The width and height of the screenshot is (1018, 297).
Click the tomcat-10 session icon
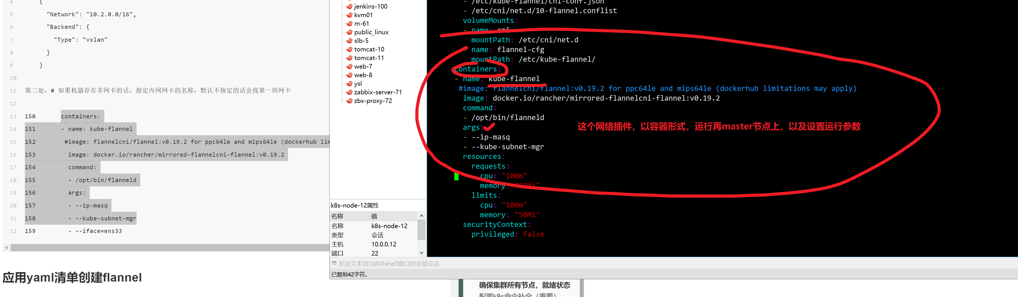coord(349,49)
